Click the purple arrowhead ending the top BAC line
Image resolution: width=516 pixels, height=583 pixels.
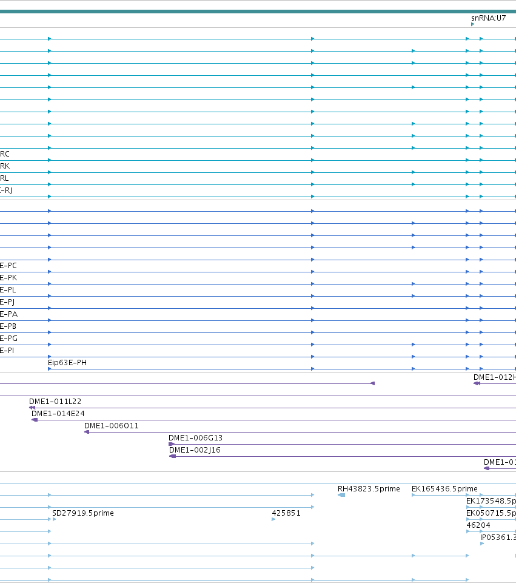pos(373,383)
